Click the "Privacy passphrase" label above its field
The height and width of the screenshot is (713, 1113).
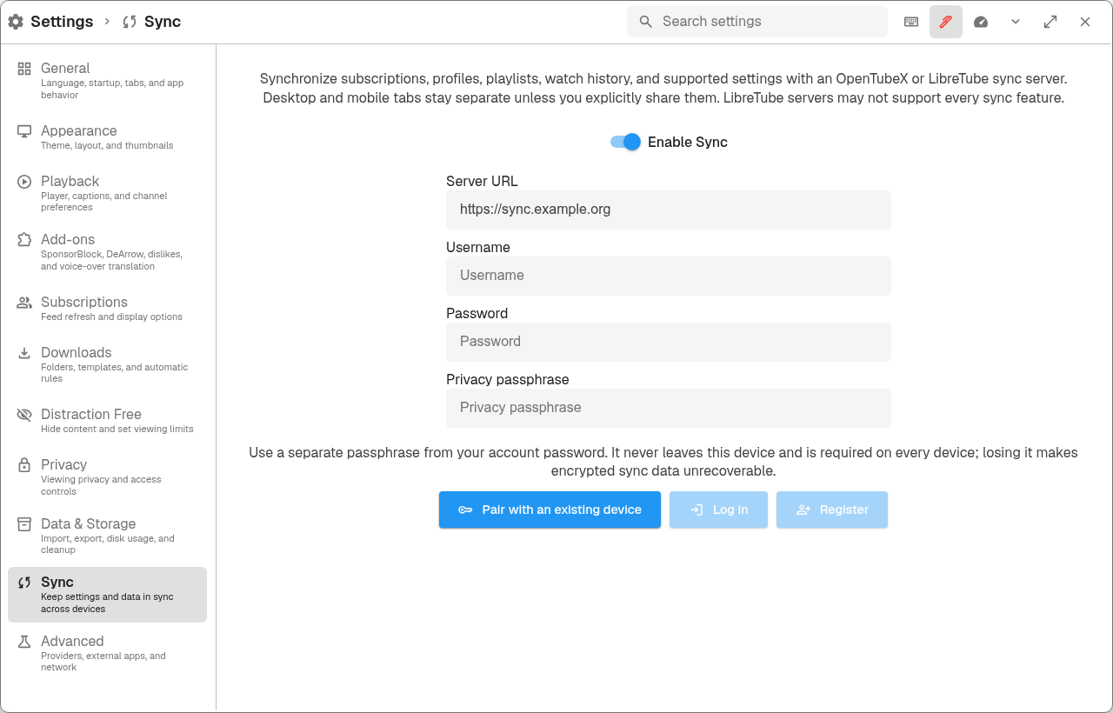pos(508,379)
